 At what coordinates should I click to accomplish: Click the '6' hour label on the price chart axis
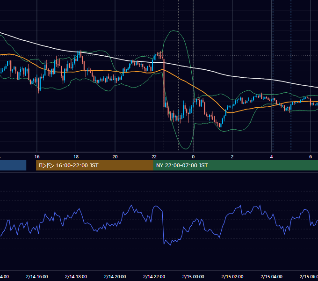click(311, 156)
